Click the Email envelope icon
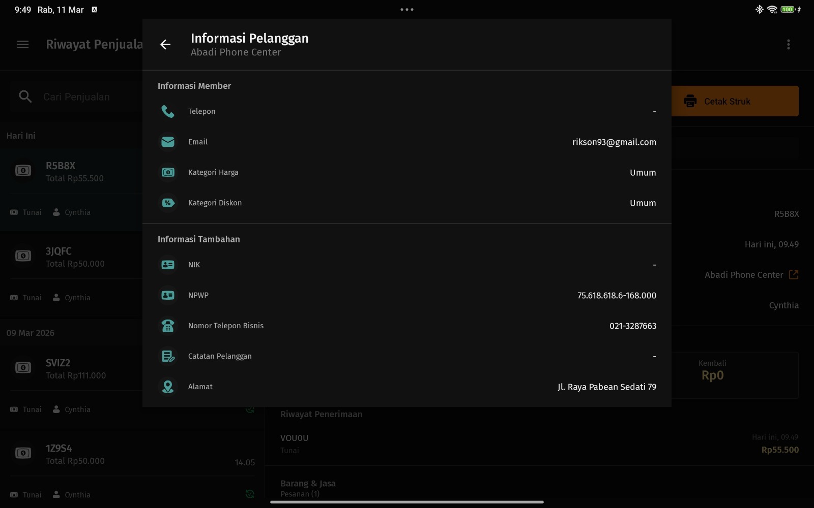 point(168,142)
